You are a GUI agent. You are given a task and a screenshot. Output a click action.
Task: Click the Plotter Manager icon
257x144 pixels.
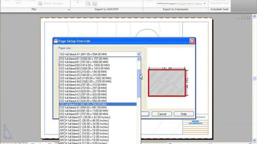[40, 4]
